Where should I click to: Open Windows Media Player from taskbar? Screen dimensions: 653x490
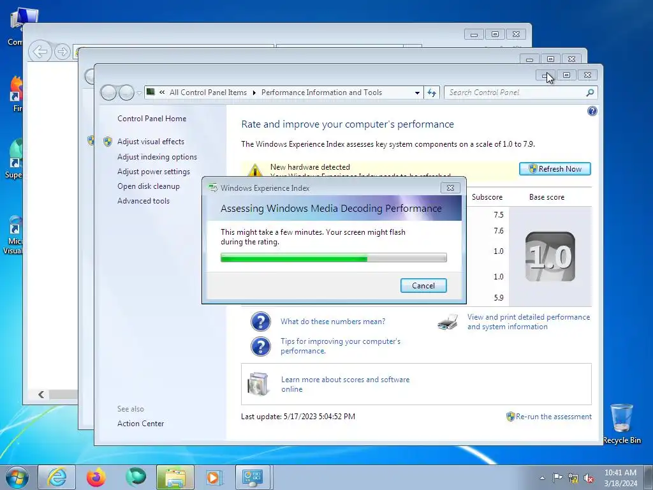tap(214, 477)
